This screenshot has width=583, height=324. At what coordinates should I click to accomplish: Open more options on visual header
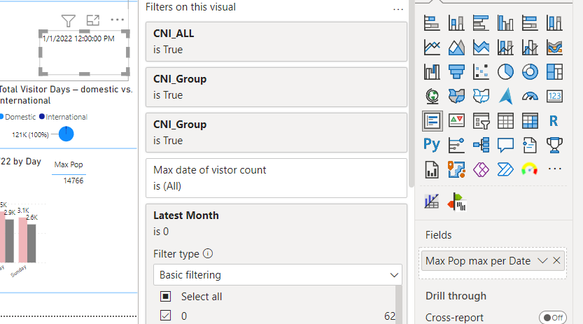pos(117,20)
